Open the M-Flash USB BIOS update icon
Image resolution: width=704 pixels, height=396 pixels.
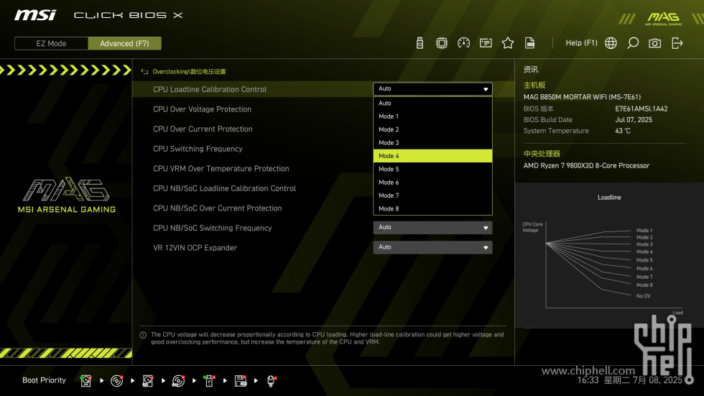[x=420, y=43]
